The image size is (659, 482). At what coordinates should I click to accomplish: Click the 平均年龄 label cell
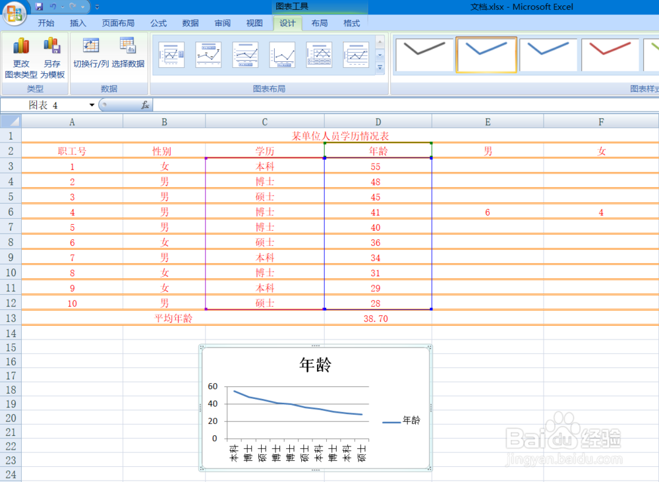tap(173, 318)
